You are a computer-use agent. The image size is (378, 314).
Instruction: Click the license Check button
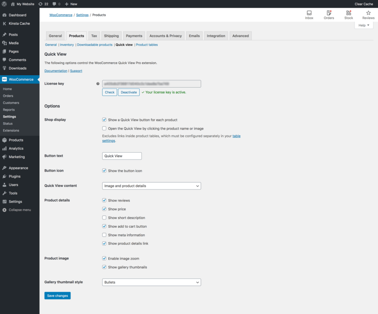click(x=109, y=92)
